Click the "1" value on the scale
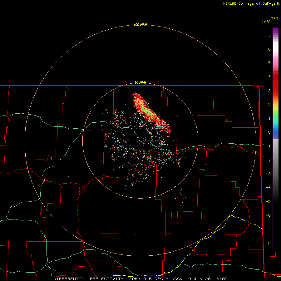Screen dimensions: 281x281 pos(269,118)
